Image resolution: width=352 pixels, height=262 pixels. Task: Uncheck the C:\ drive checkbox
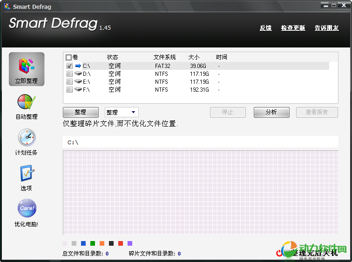coord(69,66)
